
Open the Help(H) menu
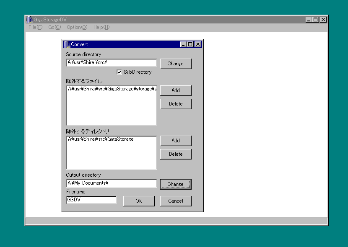[101, 27]
